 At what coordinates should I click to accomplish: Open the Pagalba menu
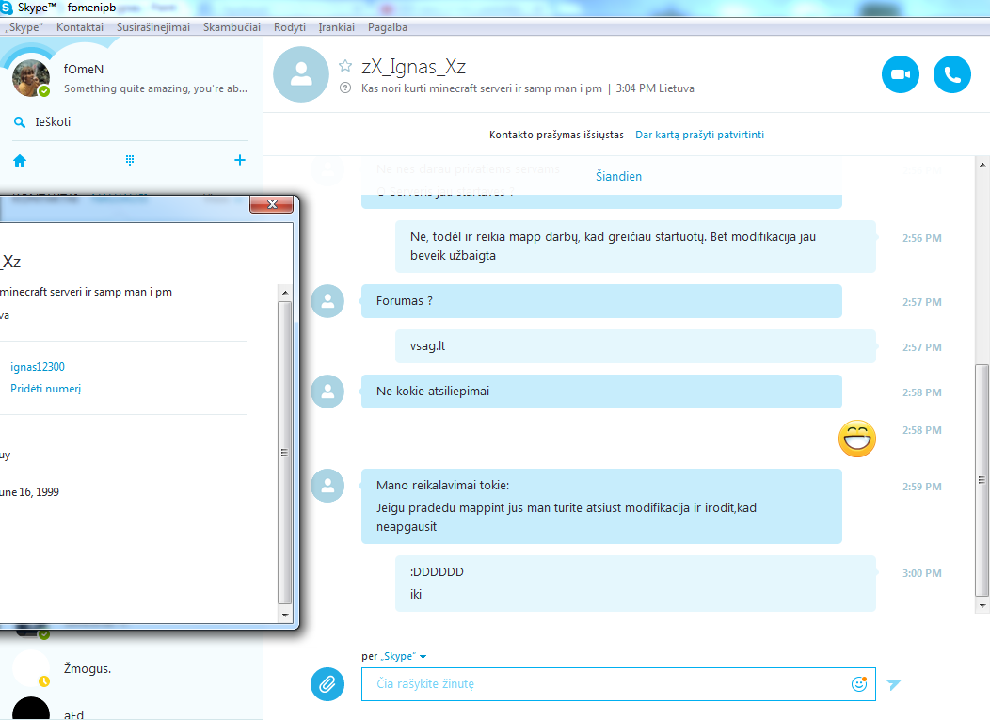pyautogui.click(x=388, y=27)
